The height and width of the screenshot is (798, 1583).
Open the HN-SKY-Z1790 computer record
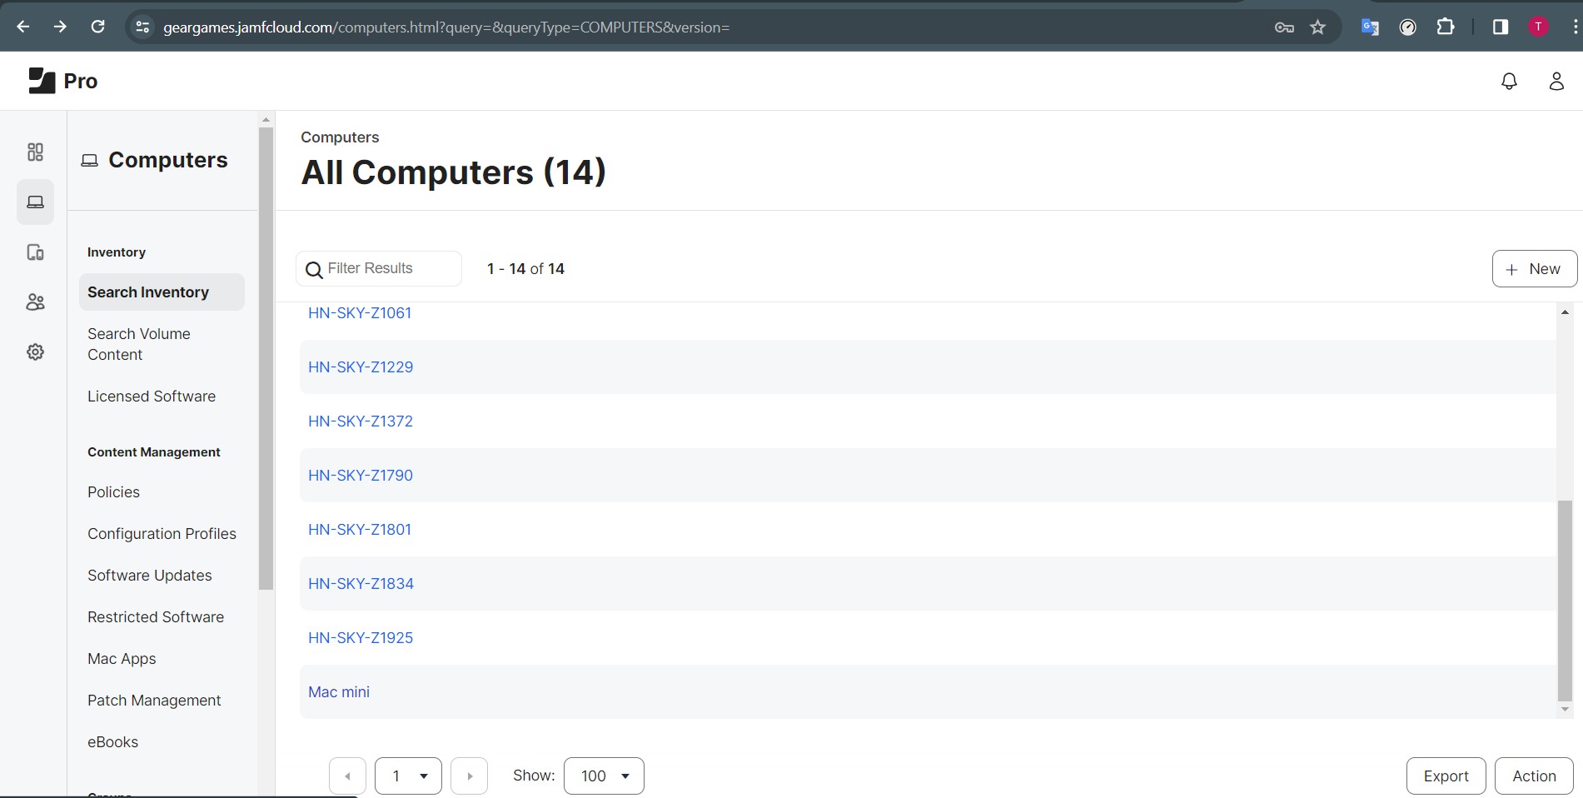point(361,476)
